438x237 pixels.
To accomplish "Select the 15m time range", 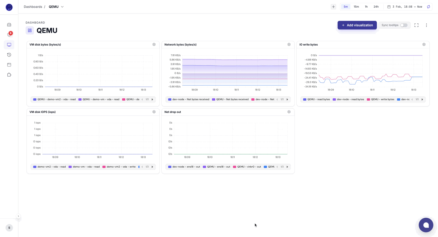I will 356,7.
